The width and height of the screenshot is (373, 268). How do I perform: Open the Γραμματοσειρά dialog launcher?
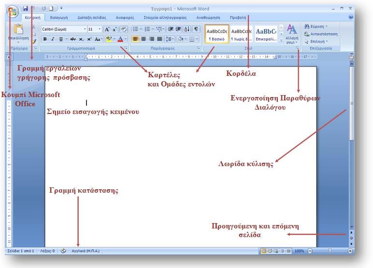click(x=126, y=48)
